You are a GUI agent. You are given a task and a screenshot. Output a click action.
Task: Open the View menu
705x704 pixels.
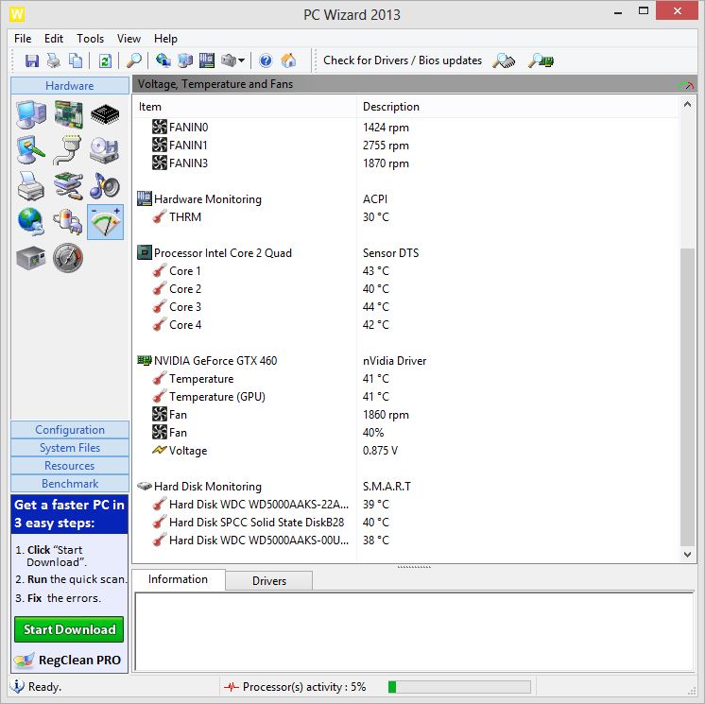[x=129, y=39]
